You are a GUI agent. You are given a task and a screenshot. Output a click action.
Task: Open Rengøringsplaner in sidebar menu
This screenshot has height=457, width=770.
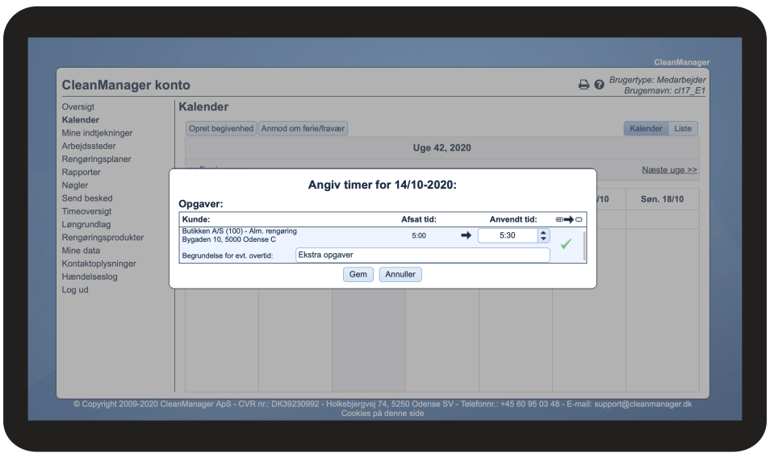pyautogui.click(x=96, y=159)
